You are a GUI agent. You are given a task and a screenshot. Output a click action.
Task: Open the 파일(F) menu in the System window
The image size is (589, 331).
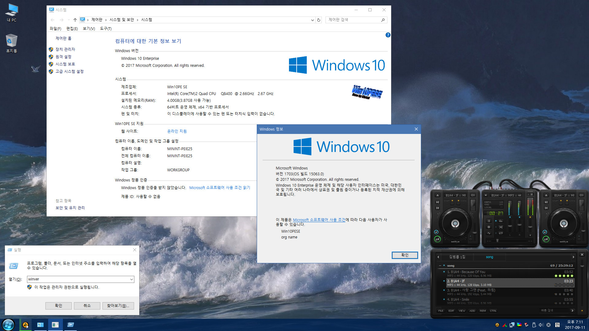(56, 29)
